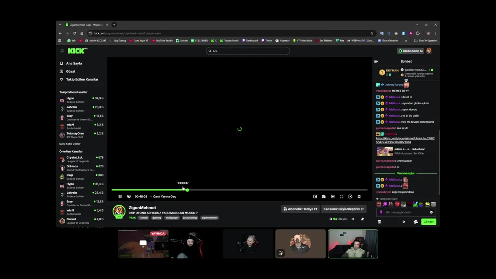Click the unplayed part of the timeline
Viewport: 496px width, 279px height.
(278, 190)
